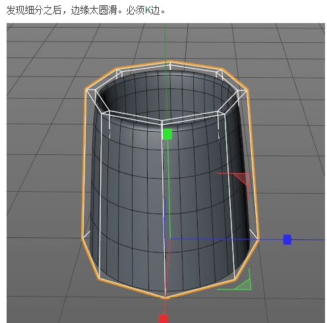The height and width of the screenshot is (323, 327).
Task: Click the green Y-axis handle of the gizmo
Action: [167, 134]
